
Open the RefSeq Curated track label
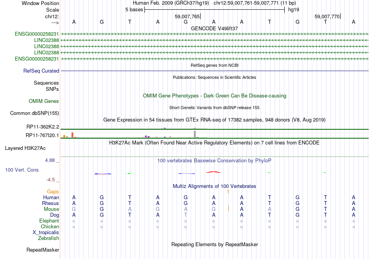coord(41,71)
